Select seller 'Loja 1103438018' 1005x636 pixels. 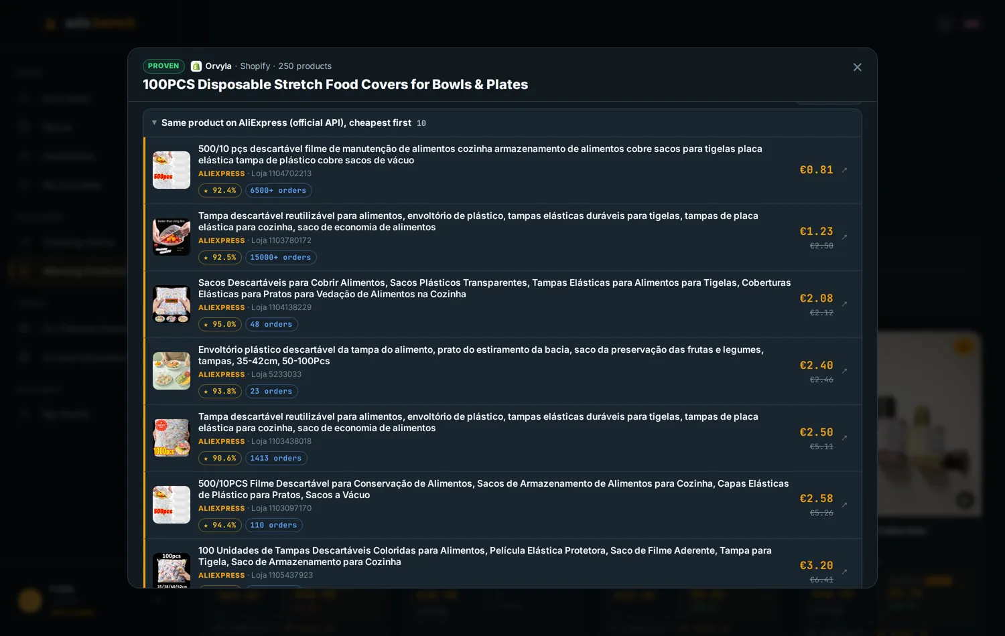(281, 441)
